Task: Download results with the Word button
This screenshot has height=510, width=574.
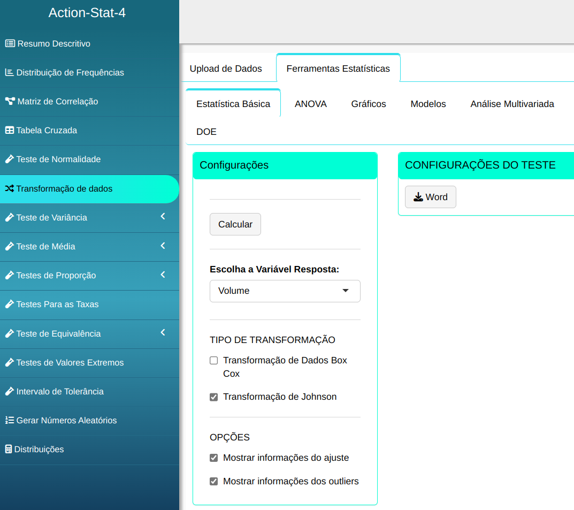Action: [x=430, y=197]
